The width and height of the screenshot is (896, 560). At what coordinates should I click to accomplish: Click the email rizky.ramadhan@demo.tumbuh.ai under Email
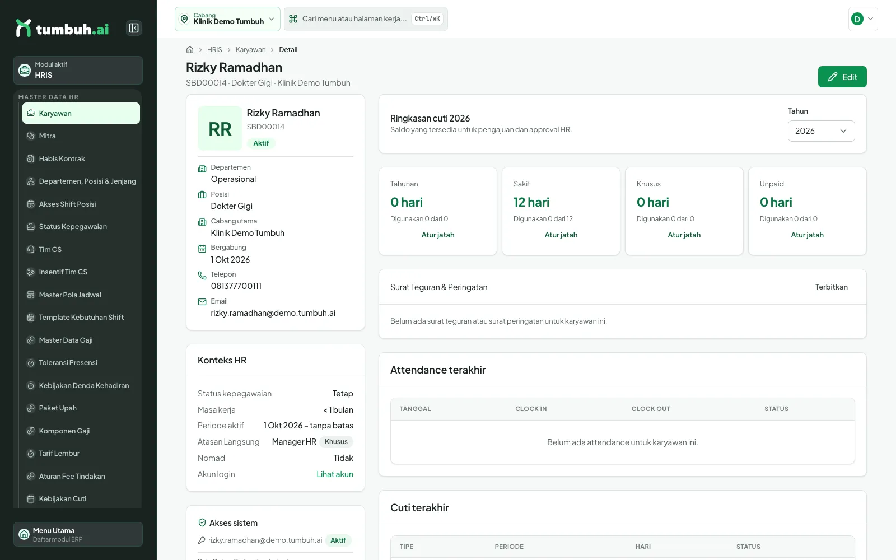pyautogui.click(x=273, y=313)
